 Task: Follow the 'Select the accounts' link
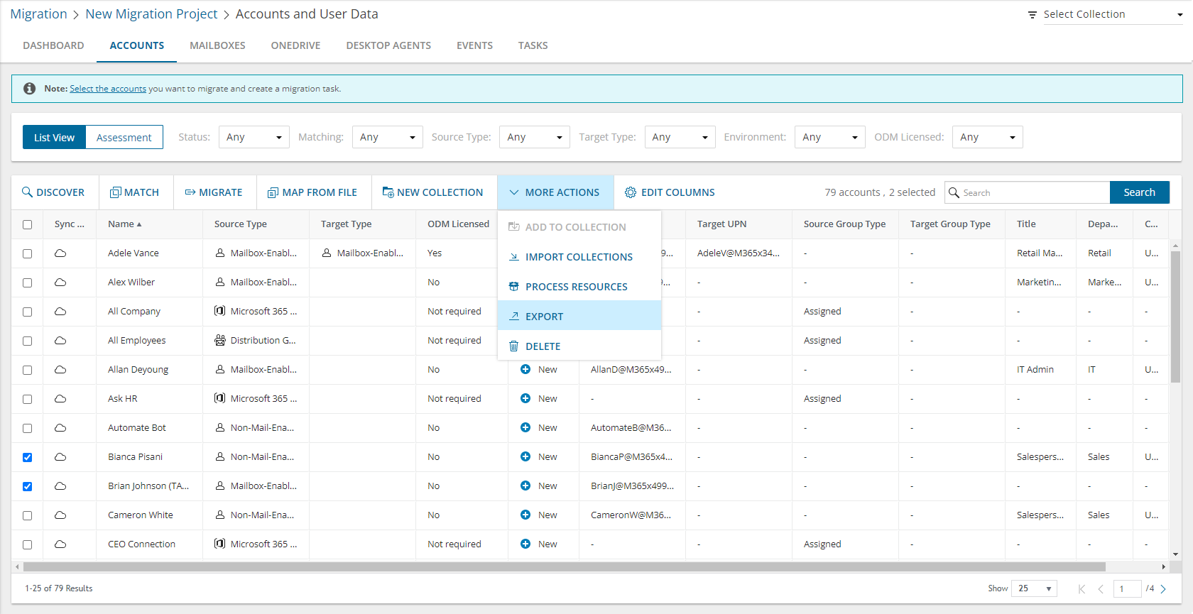point(108,89)
